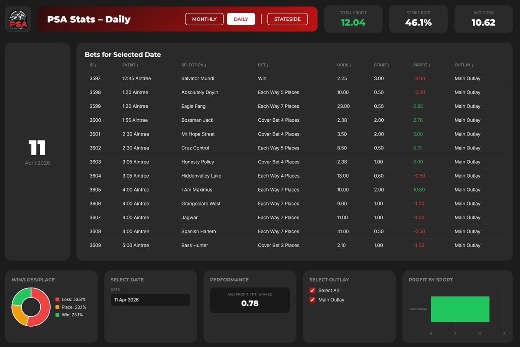Click the large date number 11
This screenshot has width=520, height=347.
point(37,148)
